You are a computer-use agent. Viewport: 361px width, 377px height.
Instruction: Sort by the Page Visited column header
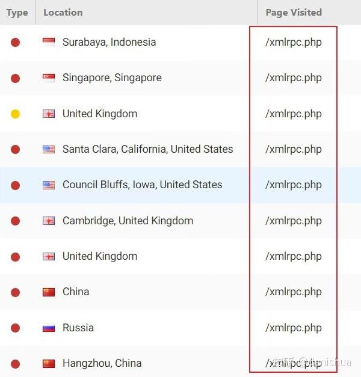(294, 13)
